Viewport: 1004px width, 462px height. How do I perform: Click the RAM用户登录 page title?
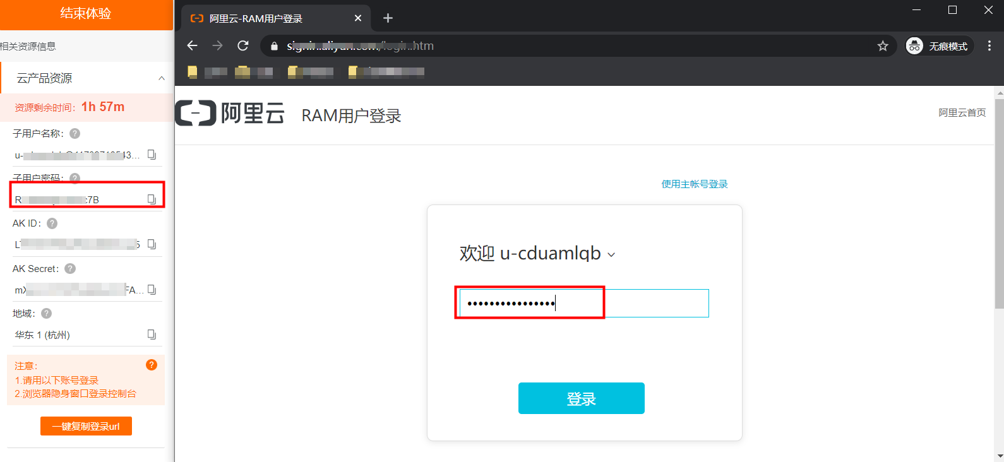[352, 116]
